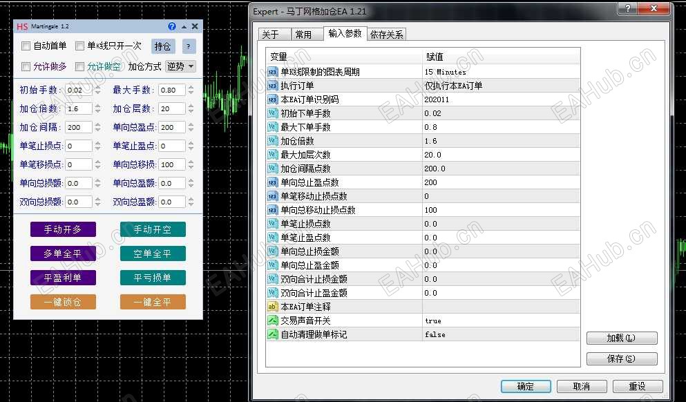686x402 pixels.
Task: Click the 单向总盈点 spinner arrows
Action: 191,127
